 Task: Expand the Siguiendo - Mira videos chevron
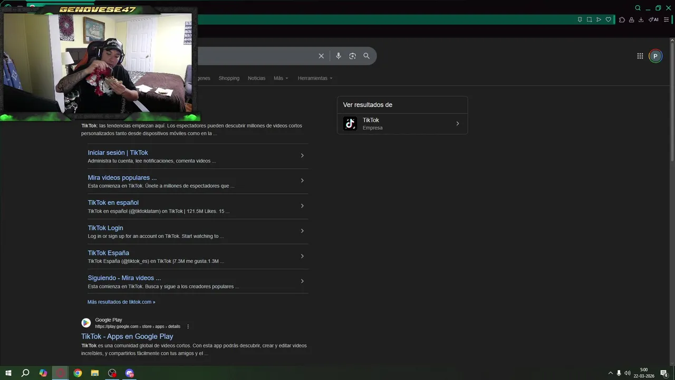(302, 281)
